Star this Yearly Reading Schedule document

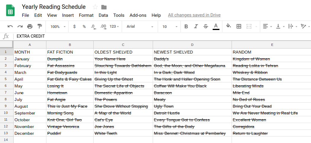click(x=95, y=7)
